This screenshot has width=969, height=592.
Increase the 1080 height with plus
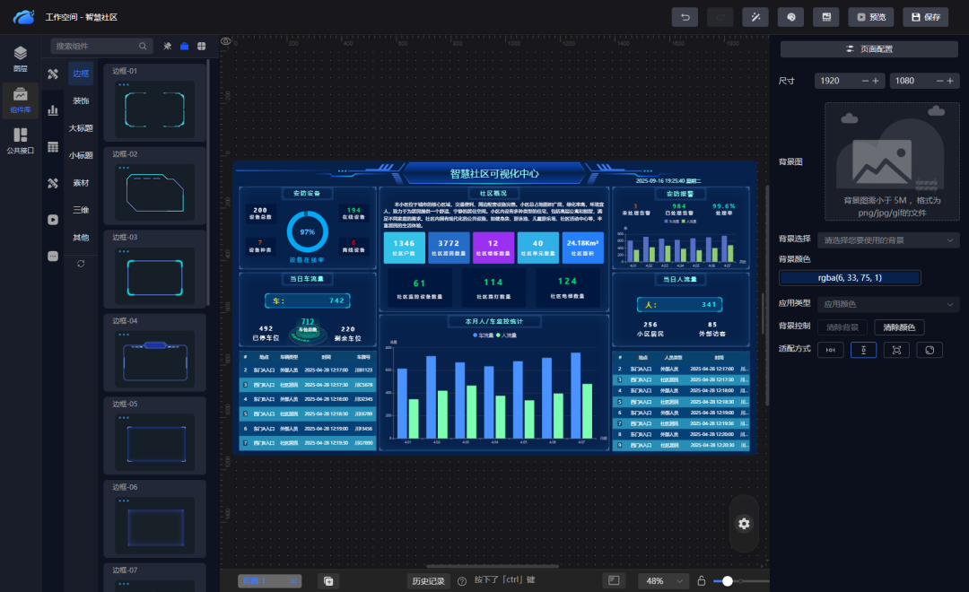click(x=950, y=81)
